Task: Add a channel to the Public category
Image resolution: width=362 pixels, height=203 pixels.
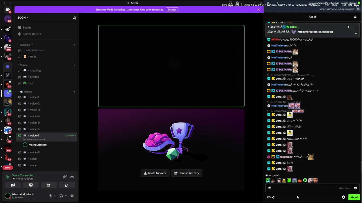Action: pos(74,65)
